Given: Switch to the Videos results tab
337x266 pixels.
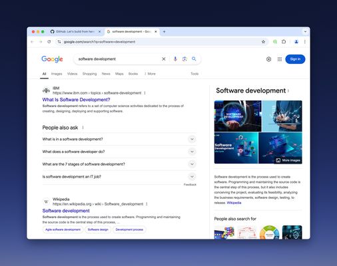Looking at the screenshot, I should 72,74.
